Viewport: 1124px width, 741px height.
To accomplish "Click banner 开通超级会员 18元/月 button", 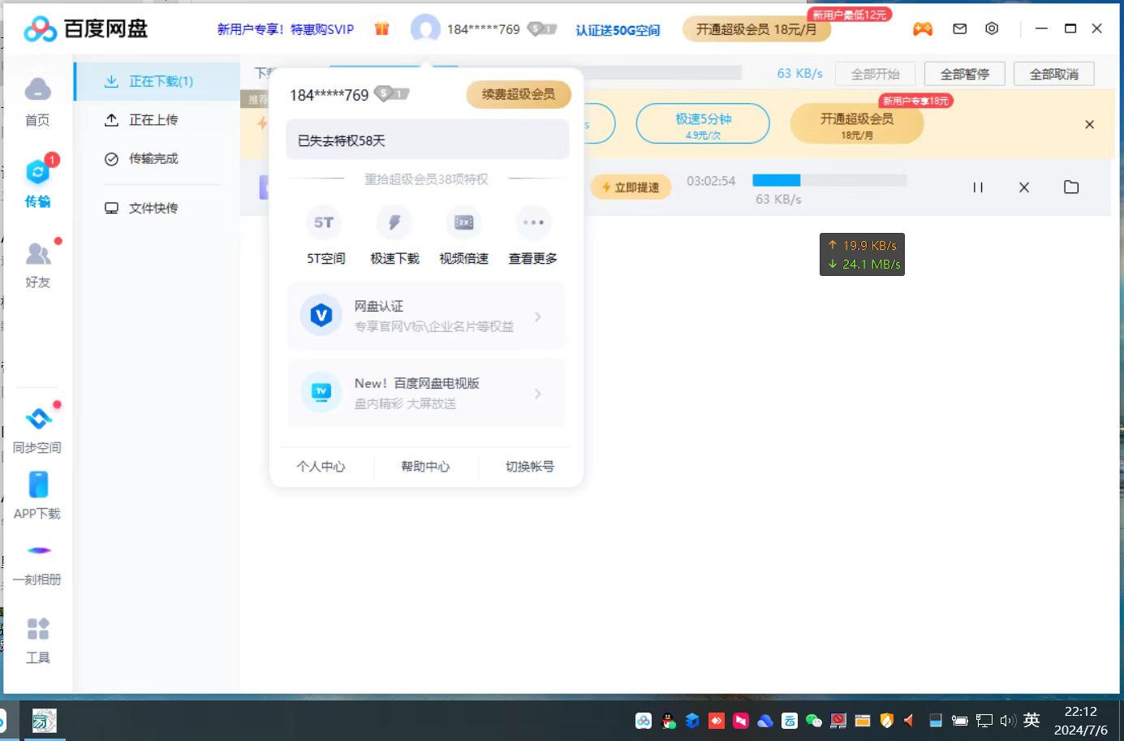I will (857, 124).
